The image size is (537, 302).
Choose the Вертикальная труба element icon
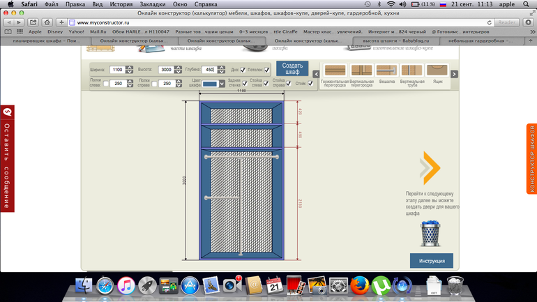tap(411, 70)
